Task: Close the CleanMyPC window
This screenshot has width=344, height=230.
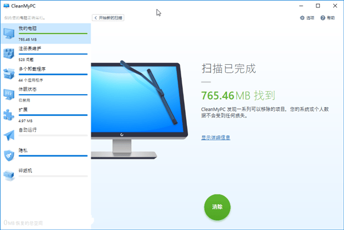Action: pyautogui.click(x=335, y=6)
